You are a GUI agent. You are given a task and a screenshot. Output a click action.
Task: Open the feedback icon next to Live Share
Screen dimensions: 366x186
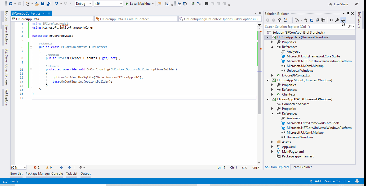click(x=356, y=4)
